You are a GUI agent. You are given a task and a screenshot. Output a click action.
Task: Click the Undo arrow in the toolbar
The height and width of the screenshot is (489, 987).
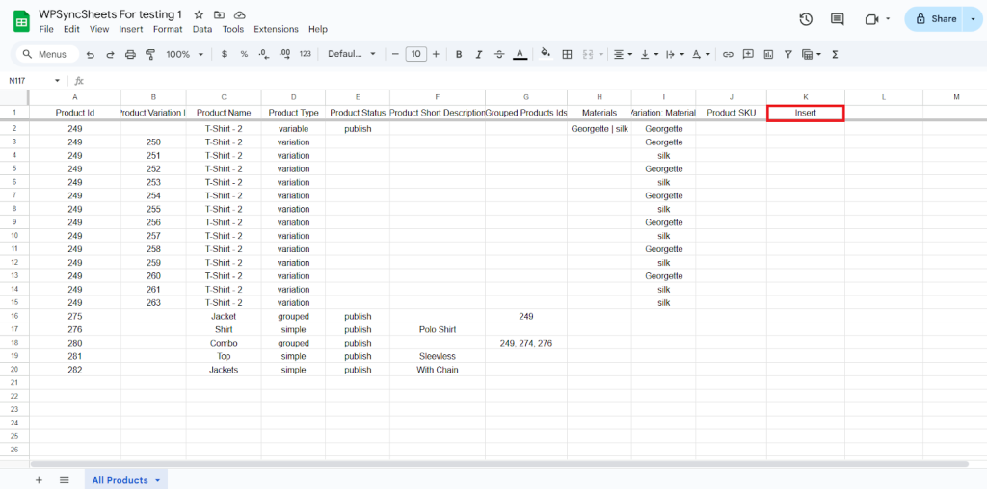(x=90, y=55)
